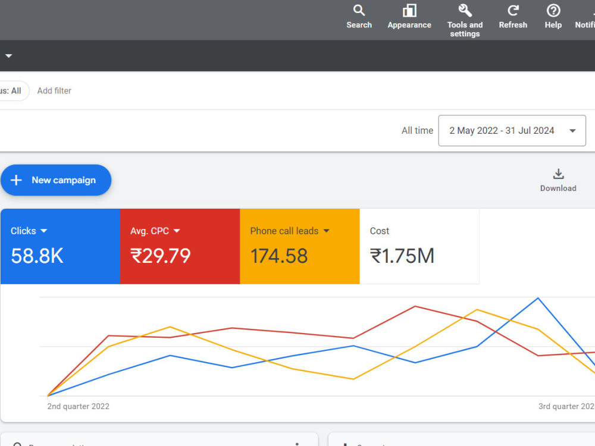Click the 58.8K clicks value

[x=37, y=256]
